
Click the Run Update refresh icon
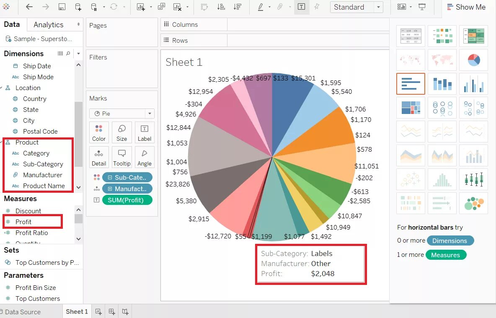point(114,7)
